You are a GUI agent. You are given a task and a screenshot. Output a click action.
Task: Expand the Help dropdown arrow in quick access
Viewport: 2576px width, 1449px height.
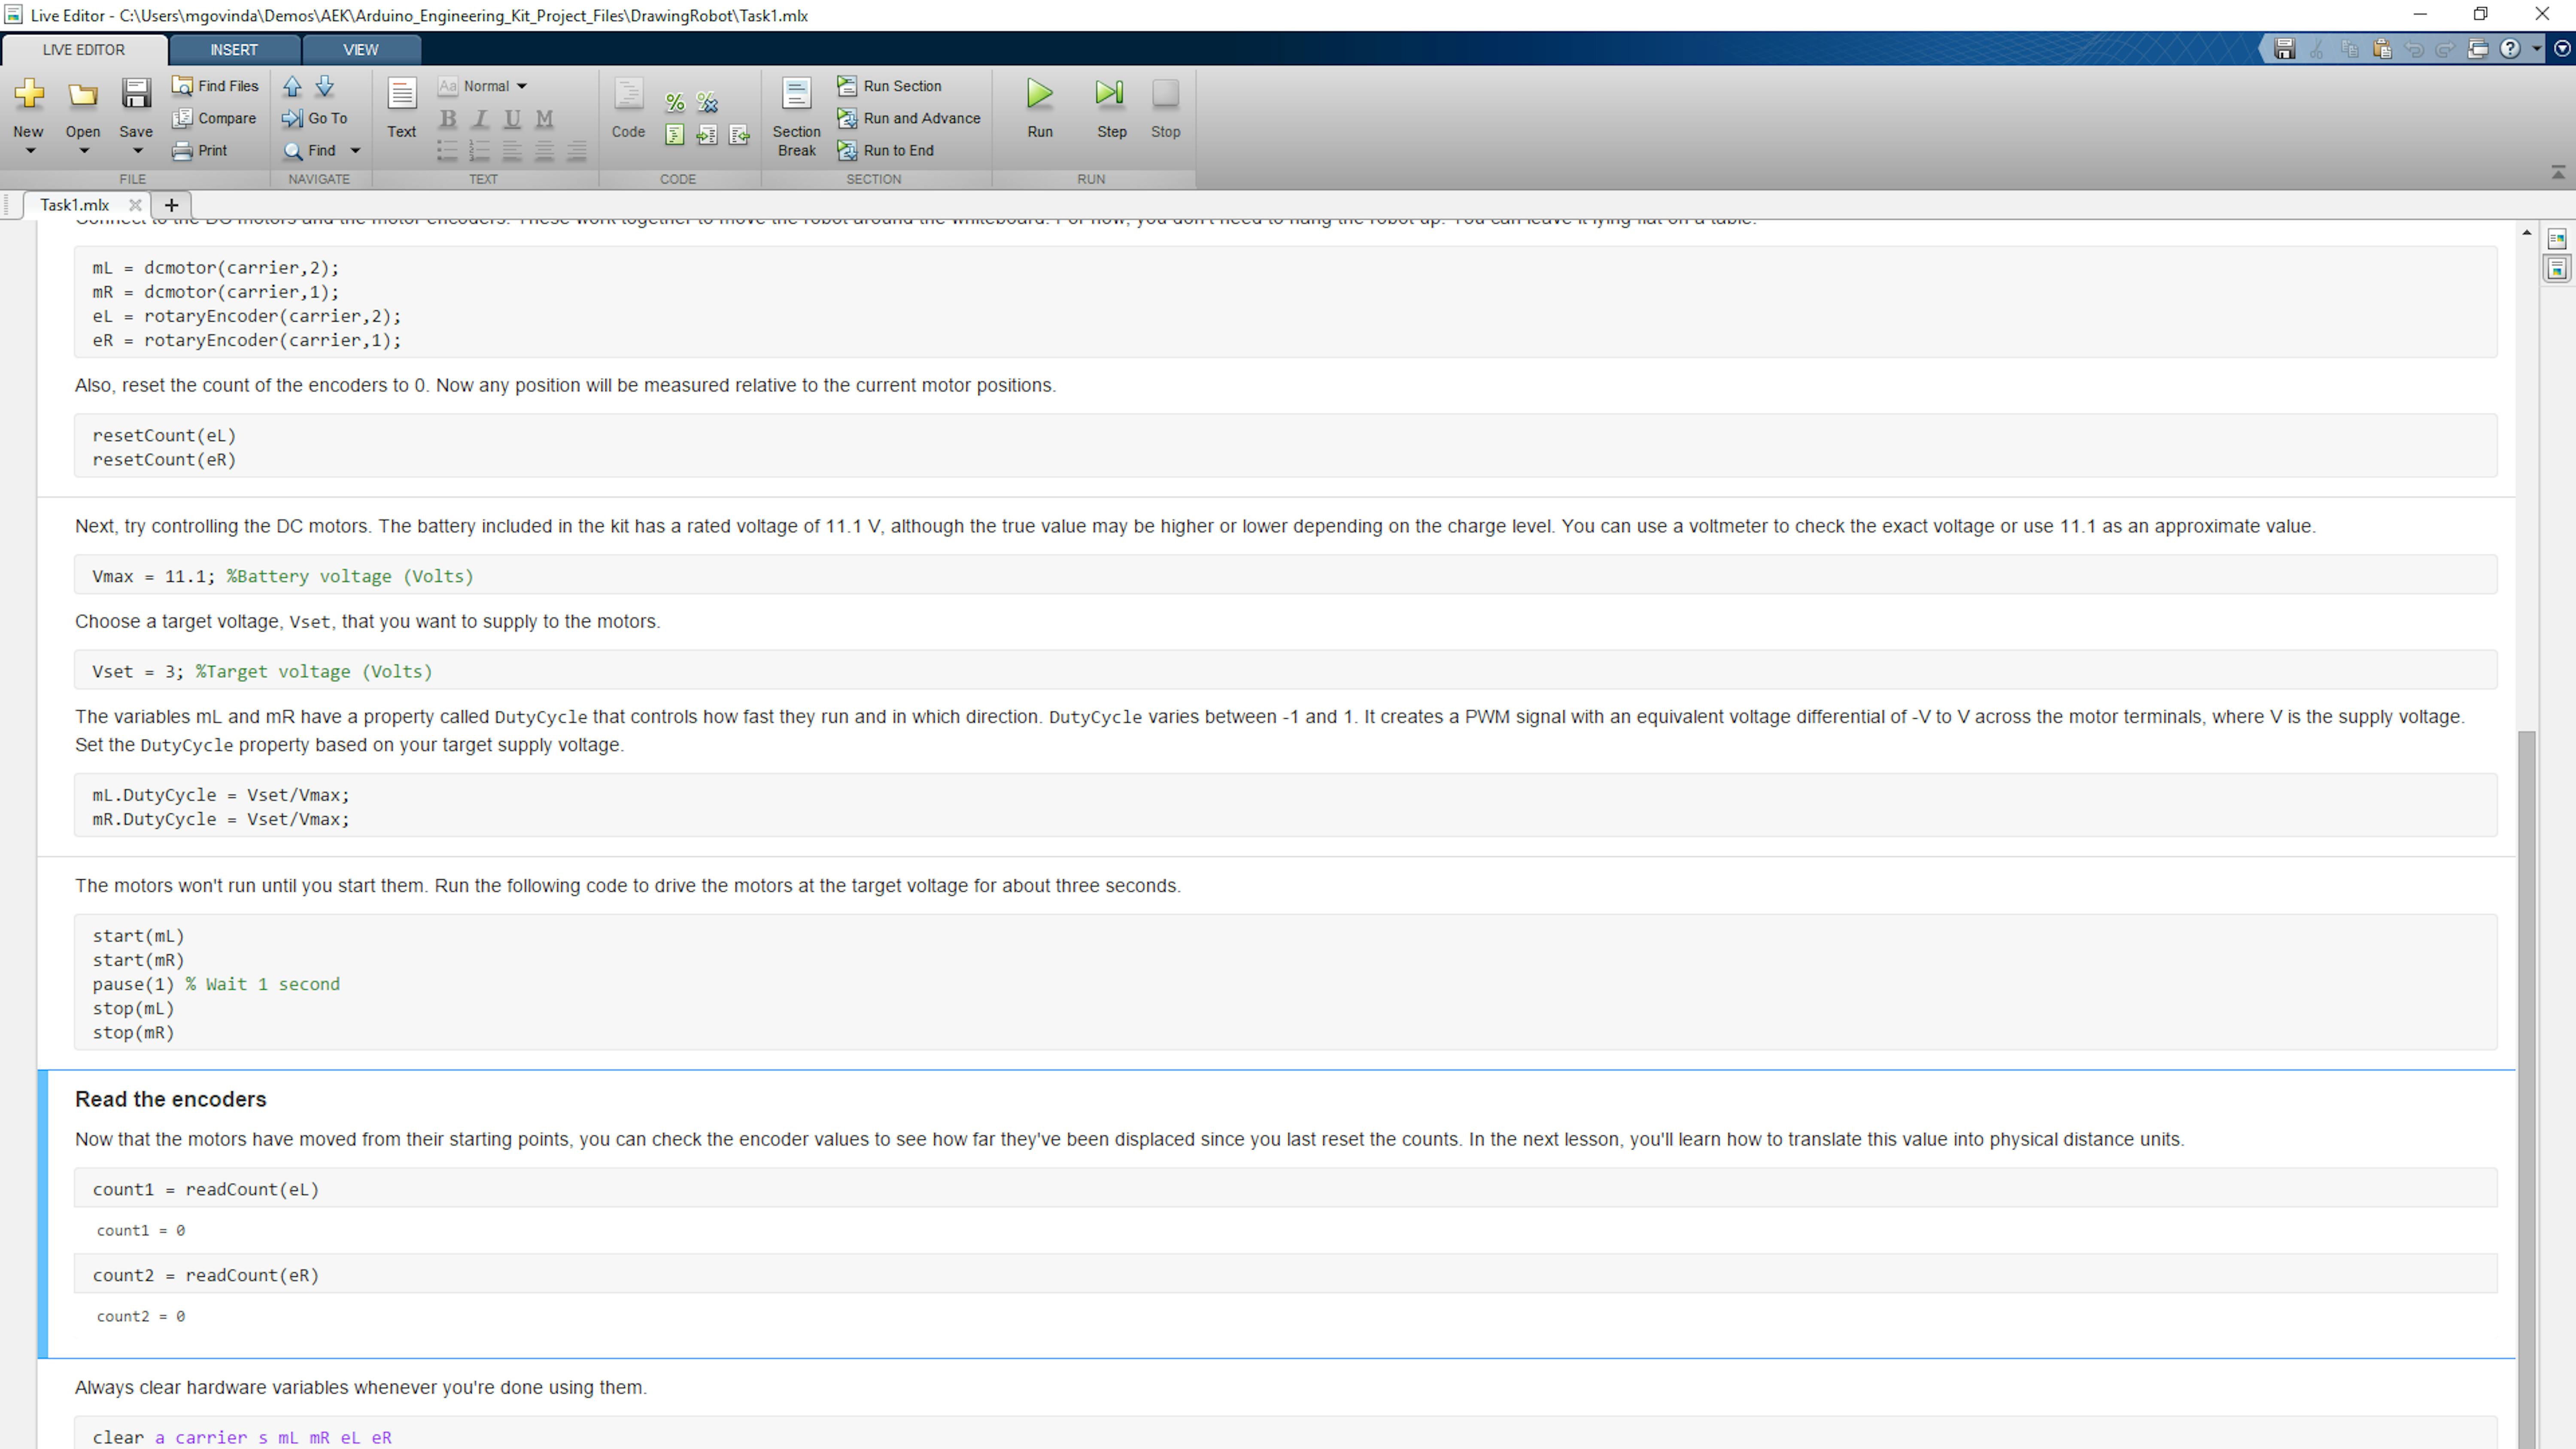click(2536, 49)
